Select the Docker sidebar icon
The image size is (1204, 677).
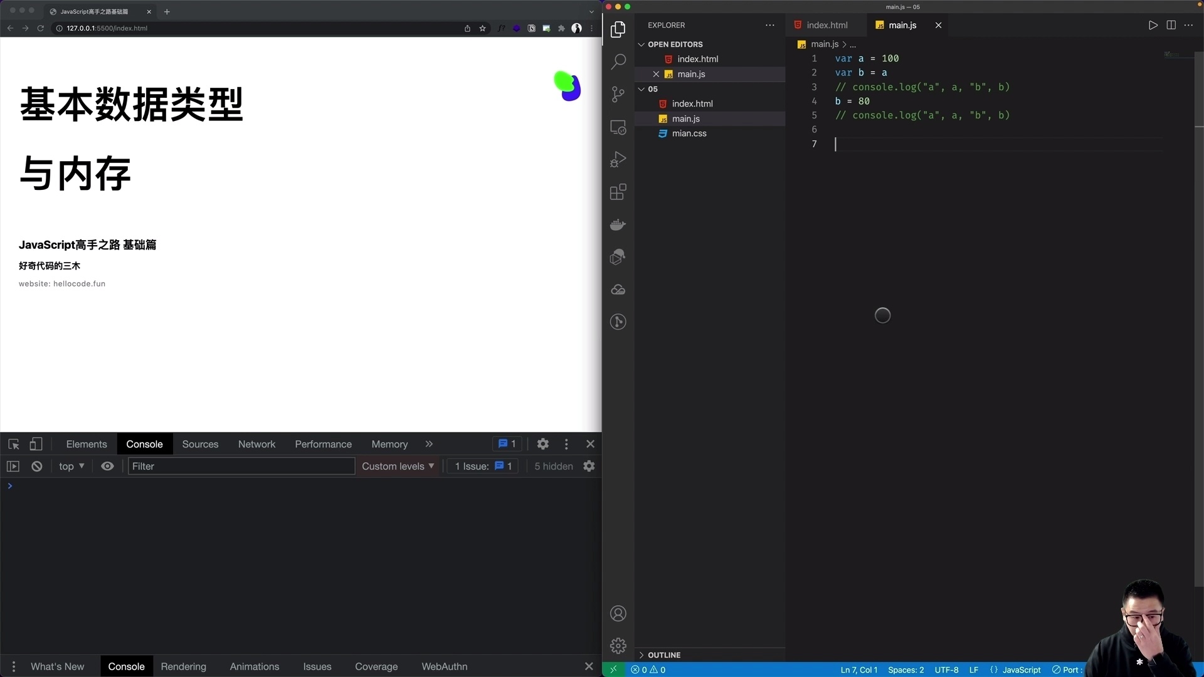point(618,224)
